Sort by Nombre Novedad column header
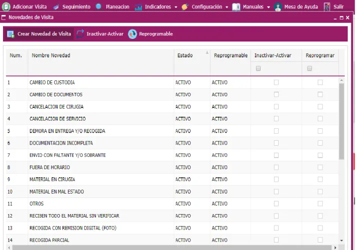 [101, 62]
